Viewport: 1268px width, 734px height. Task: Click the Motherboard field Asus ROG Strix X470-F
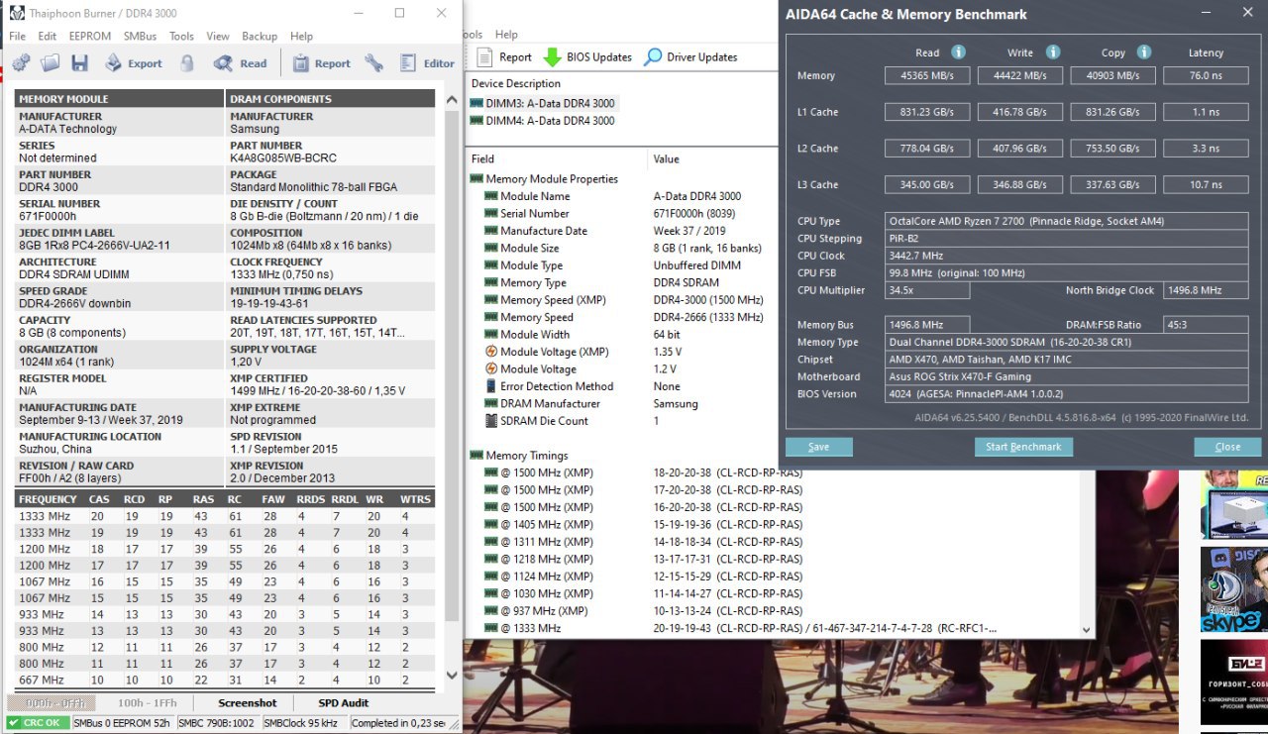click(x=1067, y=376)
